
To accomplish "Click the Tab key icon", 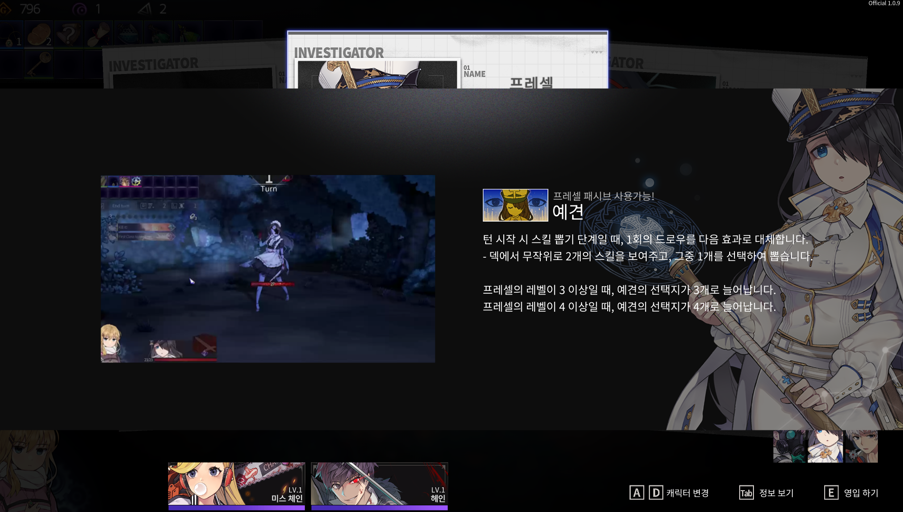I will coord(746,493).
